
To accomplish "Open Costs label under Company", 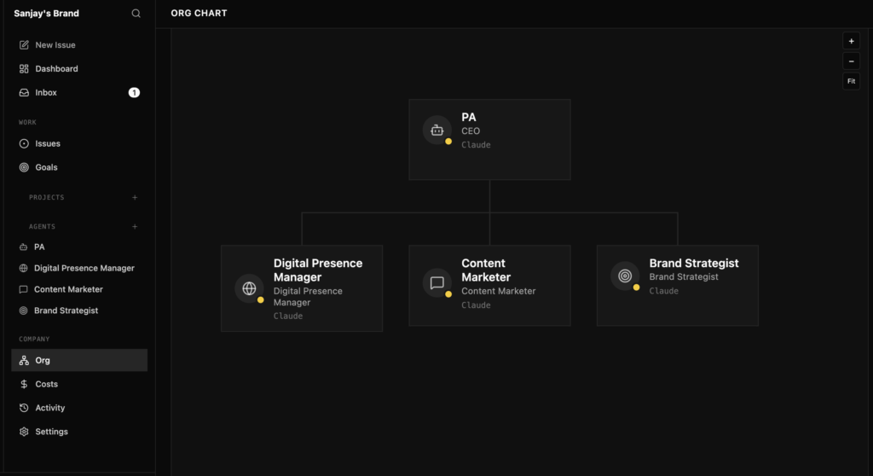I will pos(46,384).
